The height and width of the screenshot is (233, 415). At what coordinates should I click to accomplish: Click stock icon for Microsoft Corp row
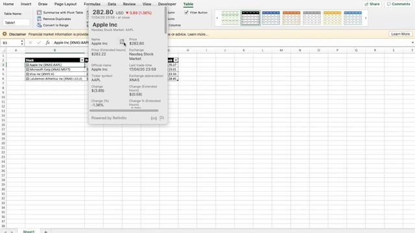pos(27,69)
